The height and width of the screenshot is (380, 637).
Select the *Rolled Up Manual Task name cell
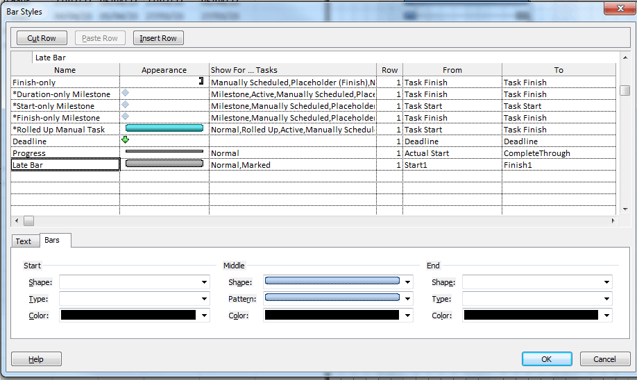(65, 130)
